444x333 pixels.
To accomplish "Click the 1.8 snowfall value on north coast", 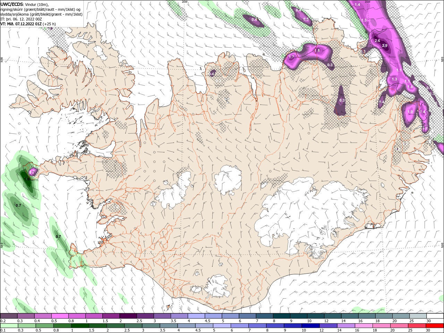I will 317,50.
